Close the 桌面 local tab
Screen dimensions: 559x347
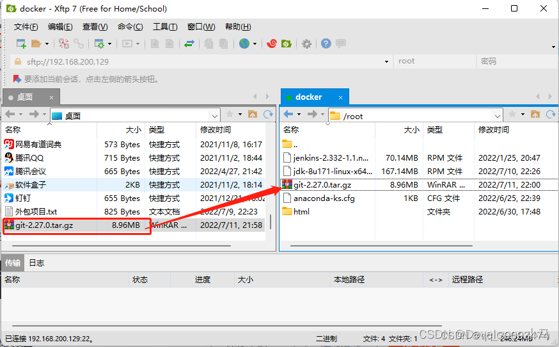[51, 97]
